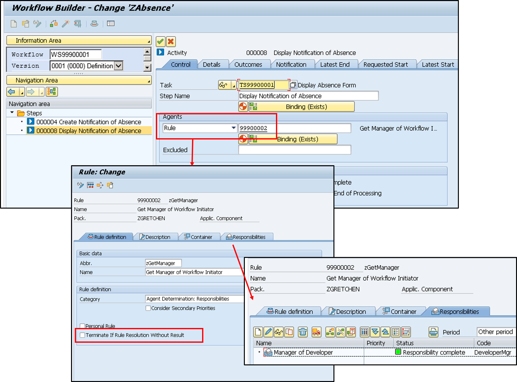The width and height of the screenshot is (517, 382).
Task: Click the blue back arrow in Navigation Area
Action: click(x=12, y=92)
